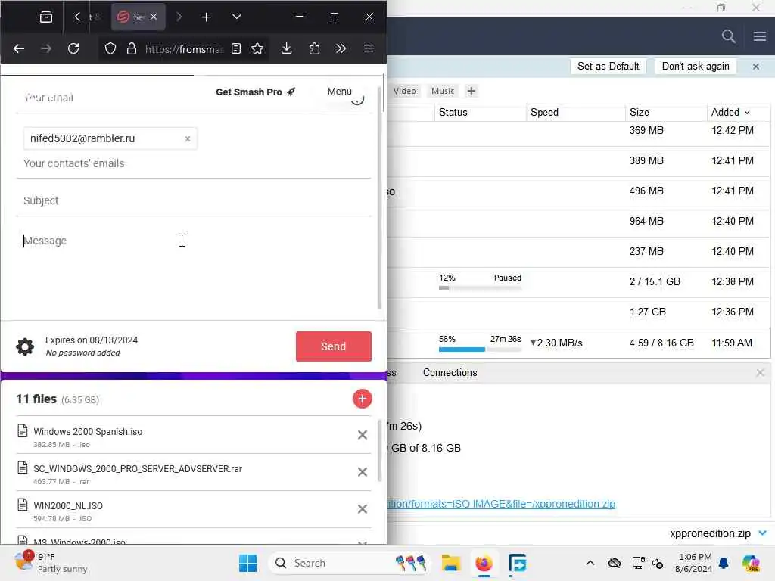Click the red Send button

coord(334,346)
